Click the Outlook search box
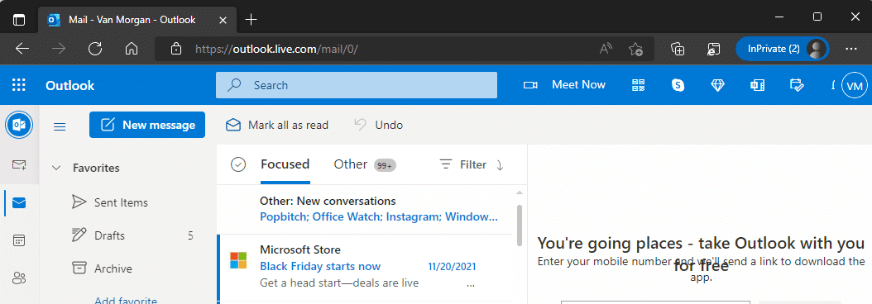872x304 pixels. 357,85
